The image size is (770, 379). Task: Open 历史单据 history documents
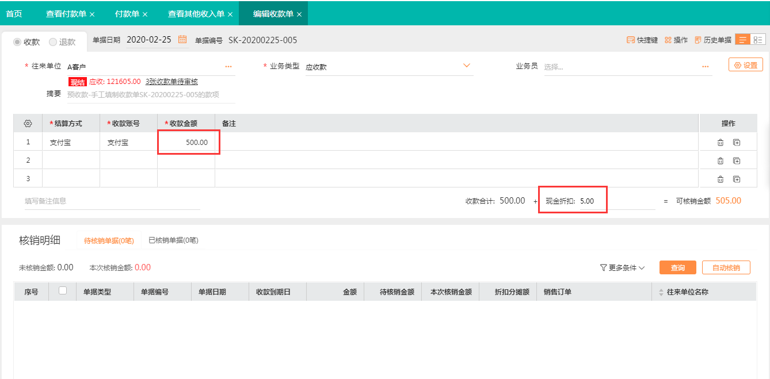713,40
